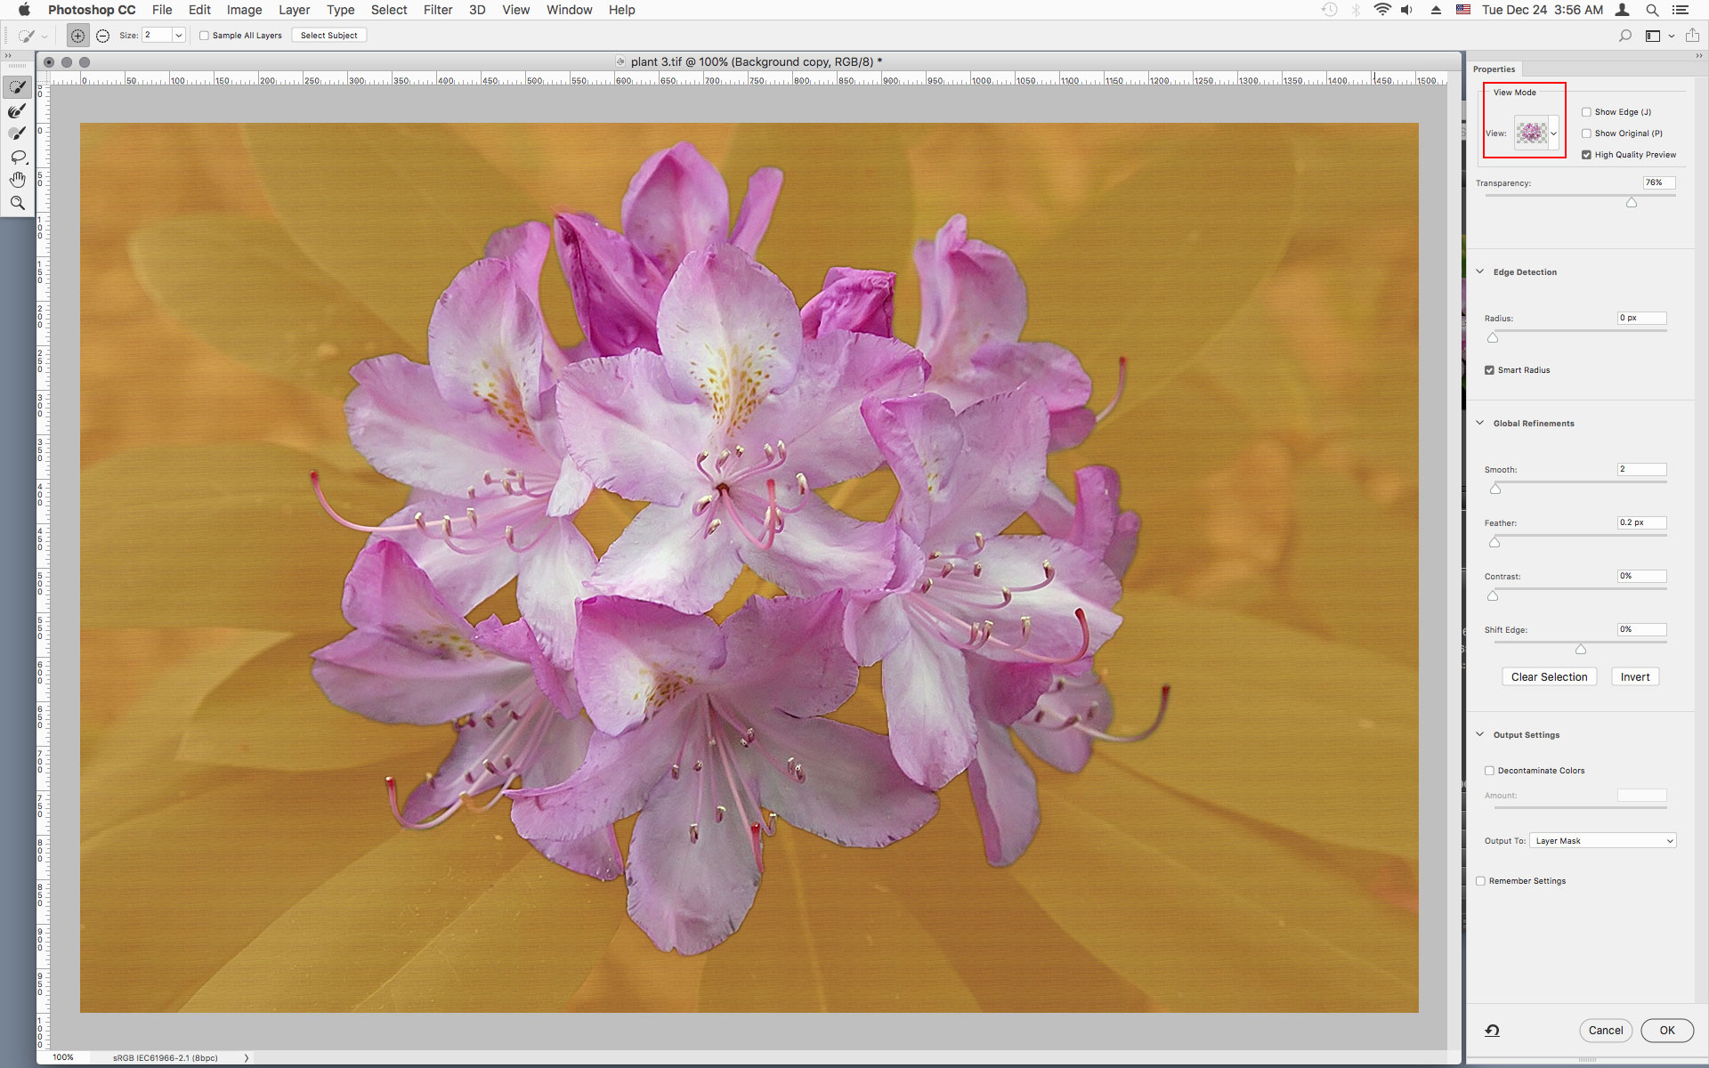
Task: Enable Show Original preview
Action: (1587, 133)
